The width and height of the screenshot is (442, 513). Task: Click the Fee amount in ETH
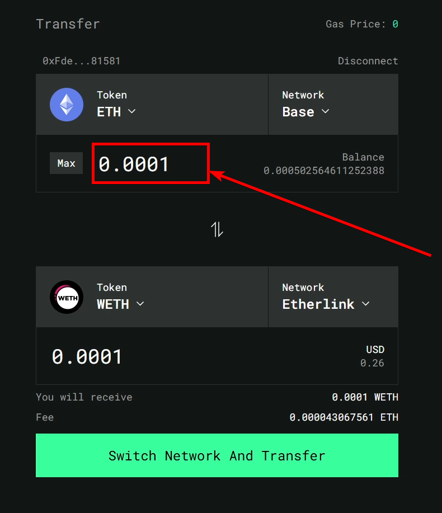(x=344, y=417)
